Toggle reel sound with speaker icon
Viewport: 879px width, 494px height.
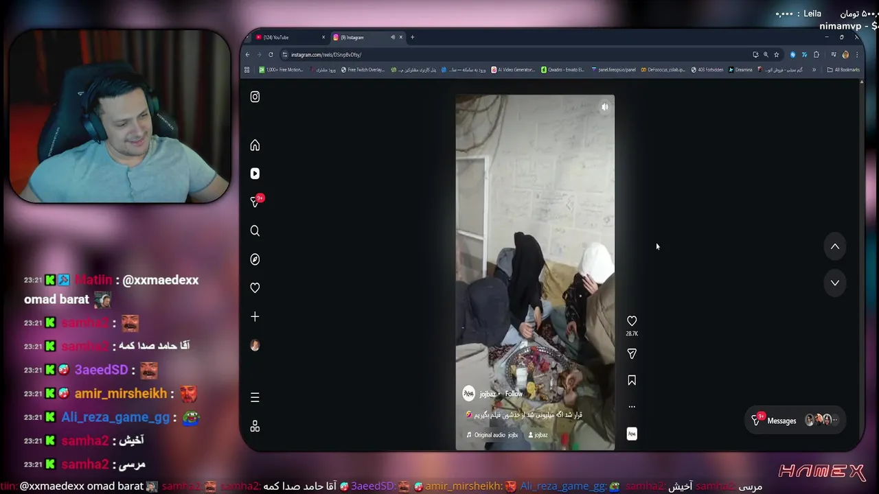click(x=604, y=107)
